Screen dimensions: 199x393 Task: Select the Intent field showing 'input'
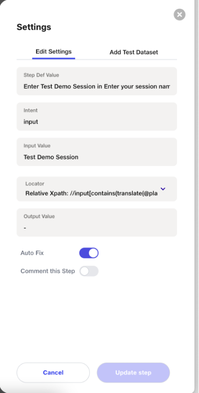point(97,116)
